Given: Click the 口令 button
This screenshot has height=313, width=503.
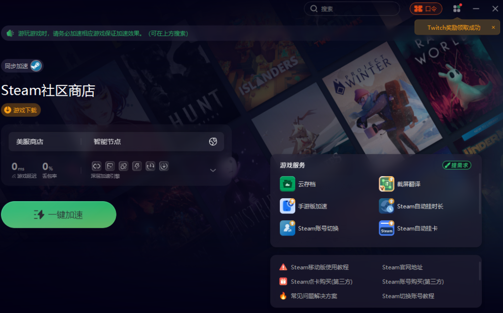Looking at the screenshot, I should tap(426, 9).
